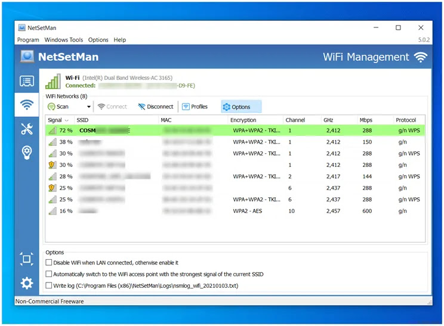Sort the list by the Signal column header
Viewport: 444px width, 326px height.
60,120
